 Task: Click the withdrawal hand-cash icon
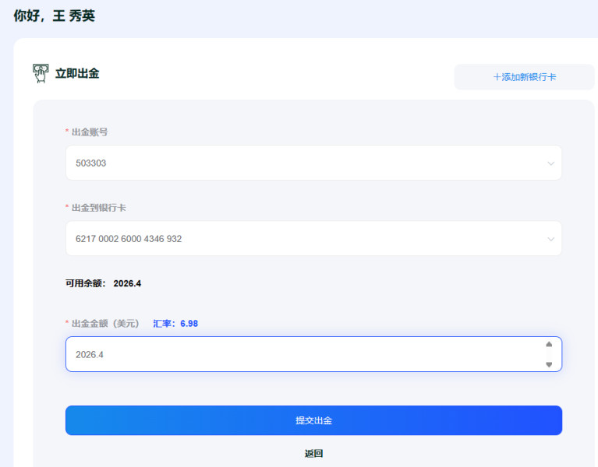(41, 73)
